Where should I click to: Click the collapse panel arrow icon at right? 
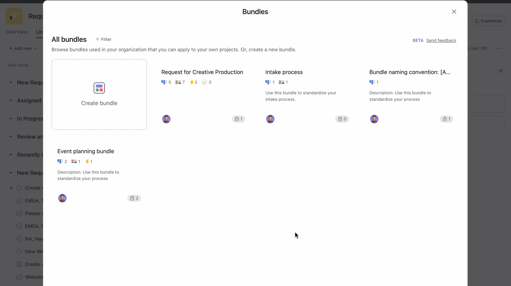click(500, 71)
